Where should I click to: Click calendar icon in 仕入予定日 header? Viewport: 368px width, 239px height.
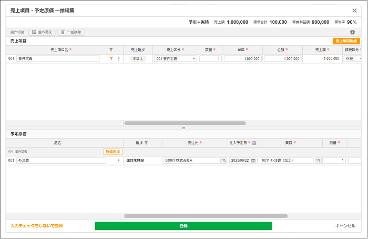254,143
